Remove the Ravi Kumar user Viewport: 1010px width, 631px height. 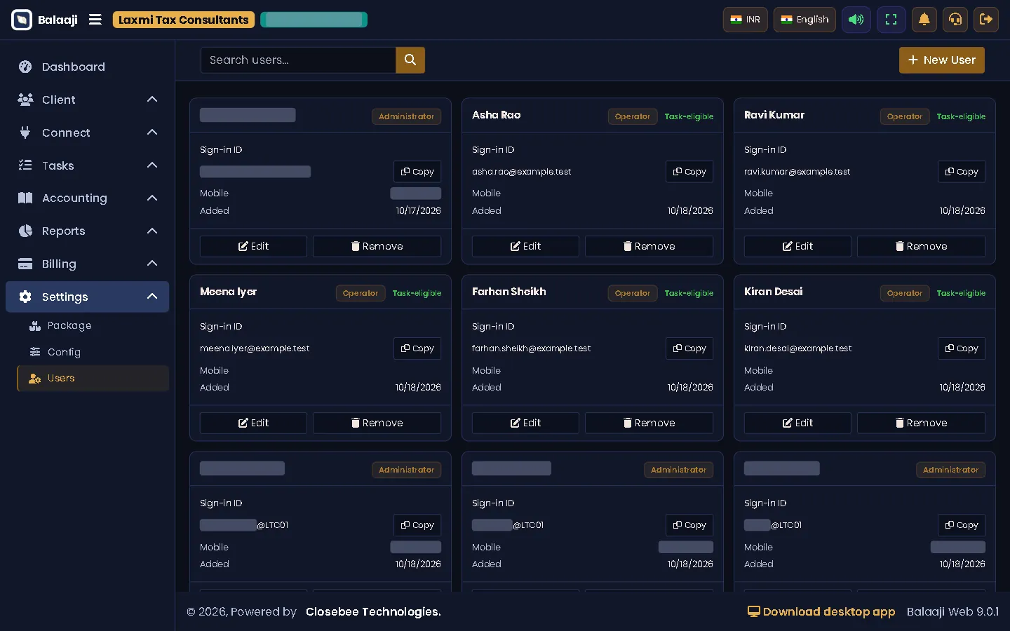(921, 246)
